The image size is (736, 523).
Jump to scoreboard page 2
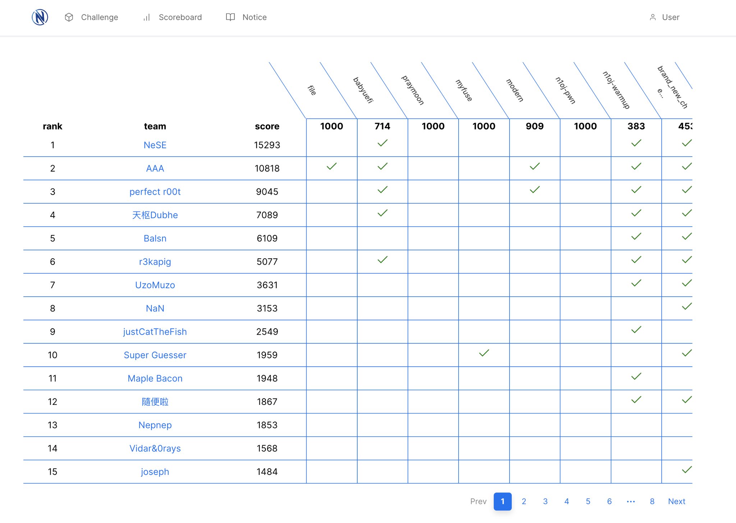524,501
